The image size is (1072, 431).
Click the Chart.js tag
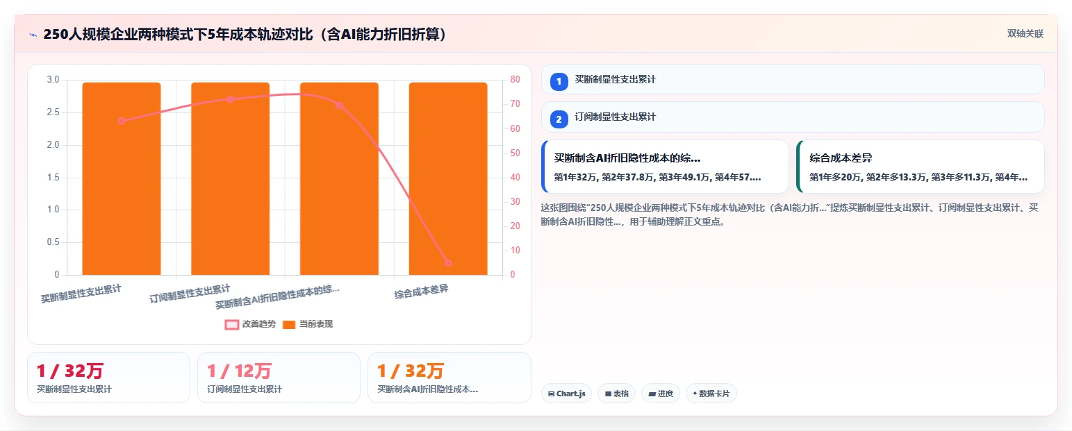coord(567,394)
